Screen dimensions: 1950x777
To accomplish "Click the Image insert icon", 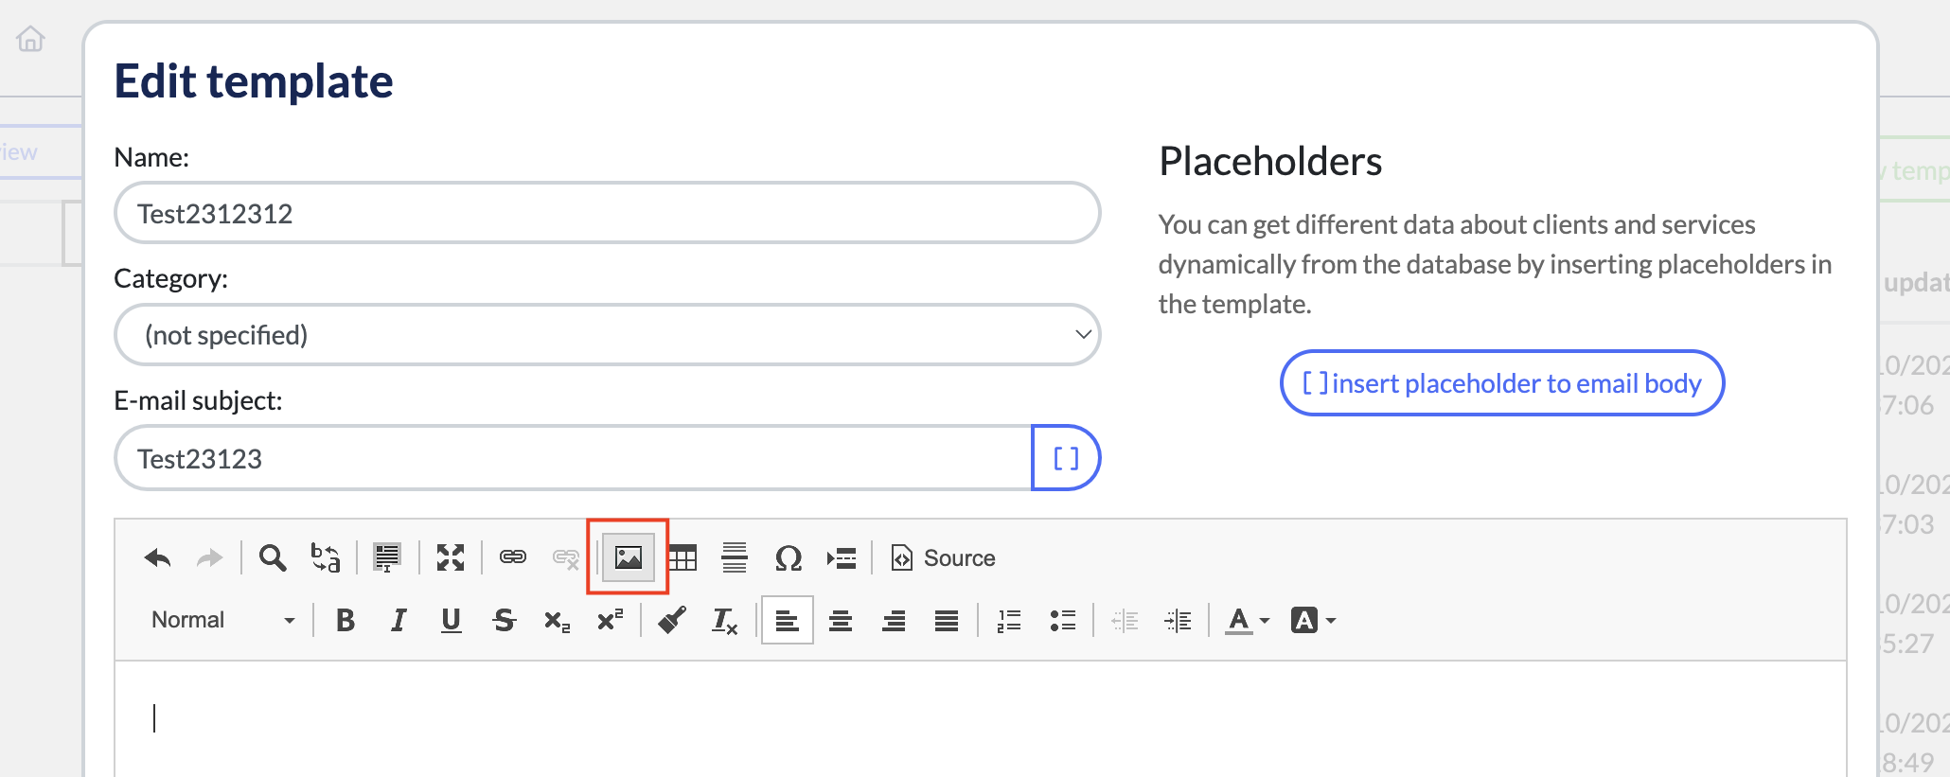I will click(629, 558).
